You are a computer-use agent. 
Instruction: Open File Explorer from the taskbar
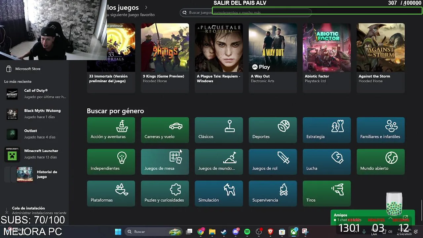point(212,232)
